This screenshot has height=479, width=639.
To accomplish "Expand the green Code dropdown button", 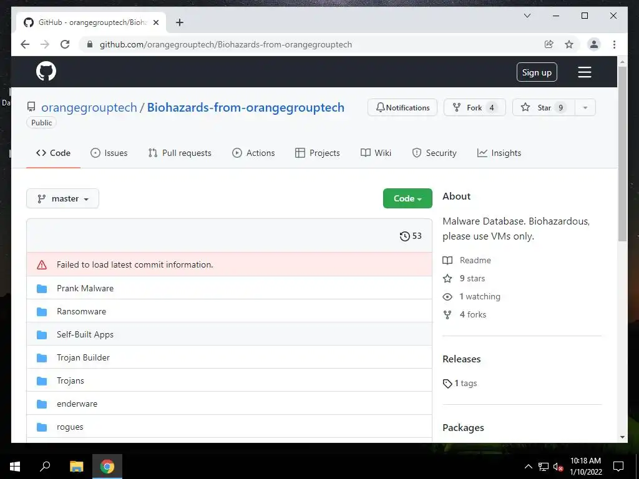I will pos(407,198).
